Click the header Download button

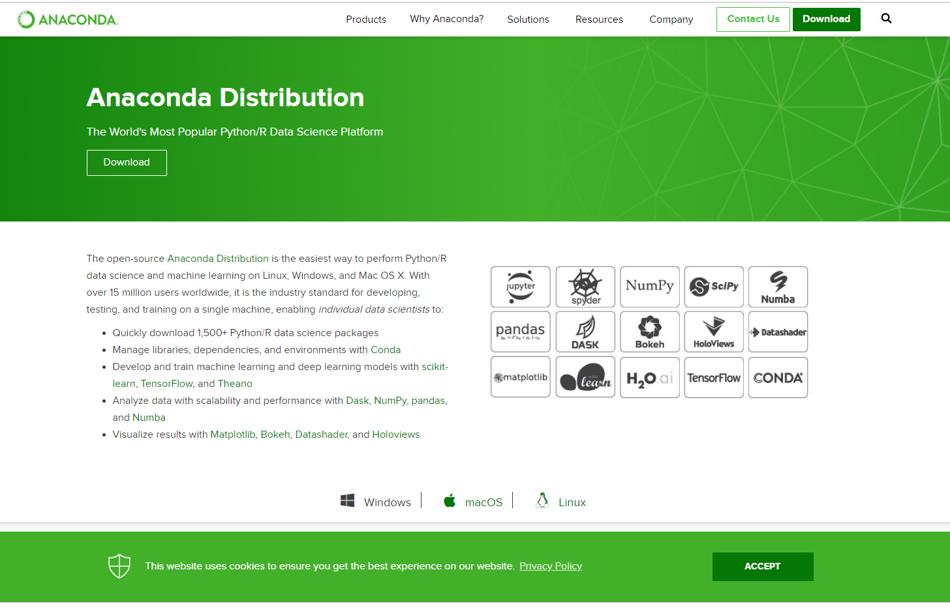coord(827,20)
